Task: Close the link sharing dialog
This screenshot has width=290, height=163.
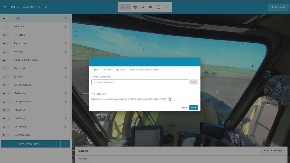Action: click(x=184, y=108)
